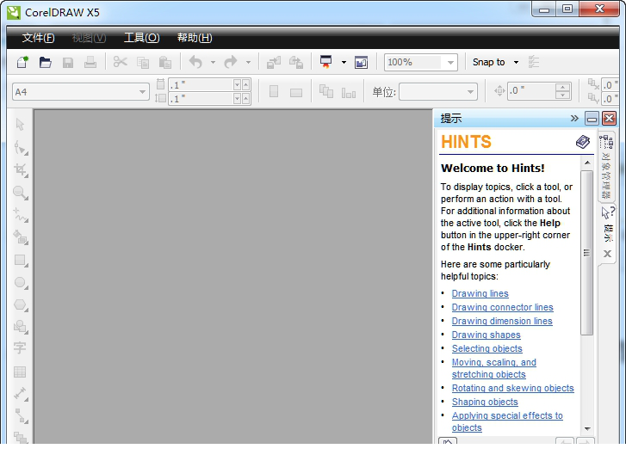This screenshot has width=626, height=461.
Task: Open the redo history dropdown arrow
Action: [x=248, y=63]
